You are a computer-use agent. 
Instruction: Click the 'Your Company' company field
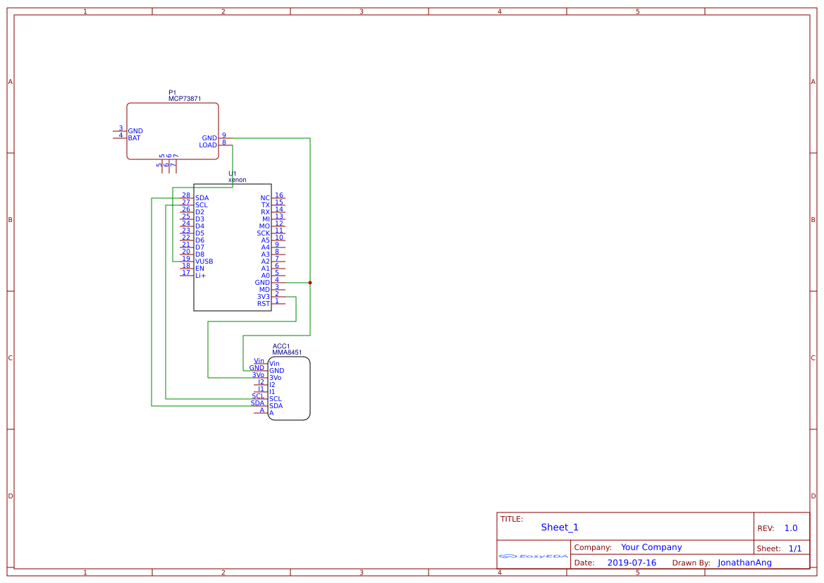tap(651, 547)
